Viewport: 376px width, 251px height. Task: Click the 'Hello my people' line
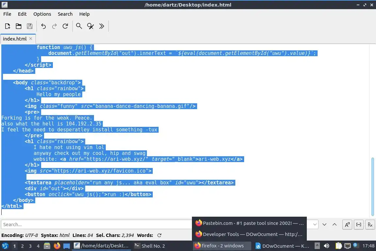[x=58, y=94]
